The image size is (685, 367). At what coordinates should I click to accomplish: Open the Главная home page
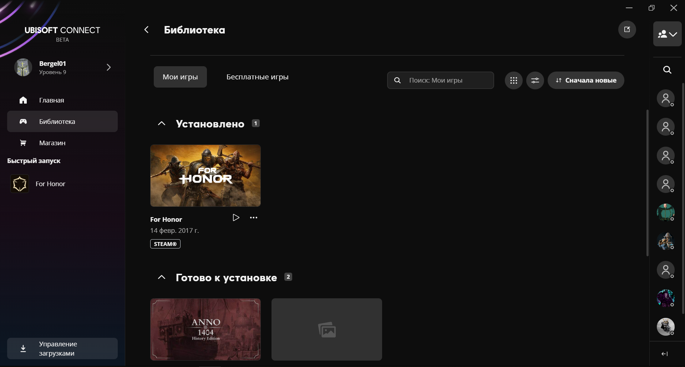(x=62, y=100)
